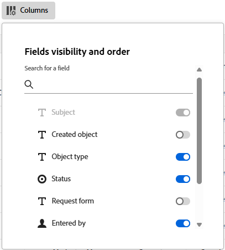Click the magnifying glass search icon
The height and width of the screenshot is (250, 225).
tap(29, 84)
